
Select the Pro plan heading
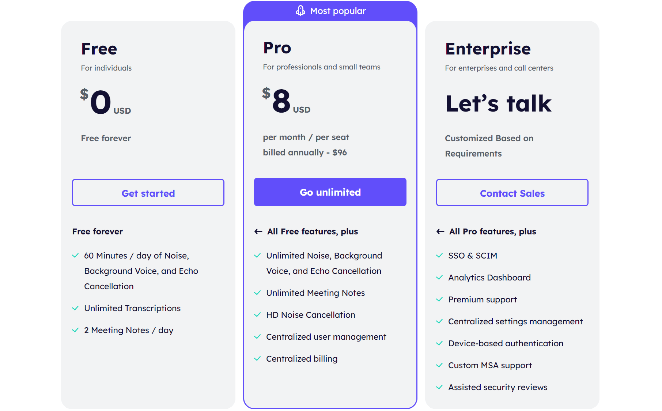(x=277, y=48)
